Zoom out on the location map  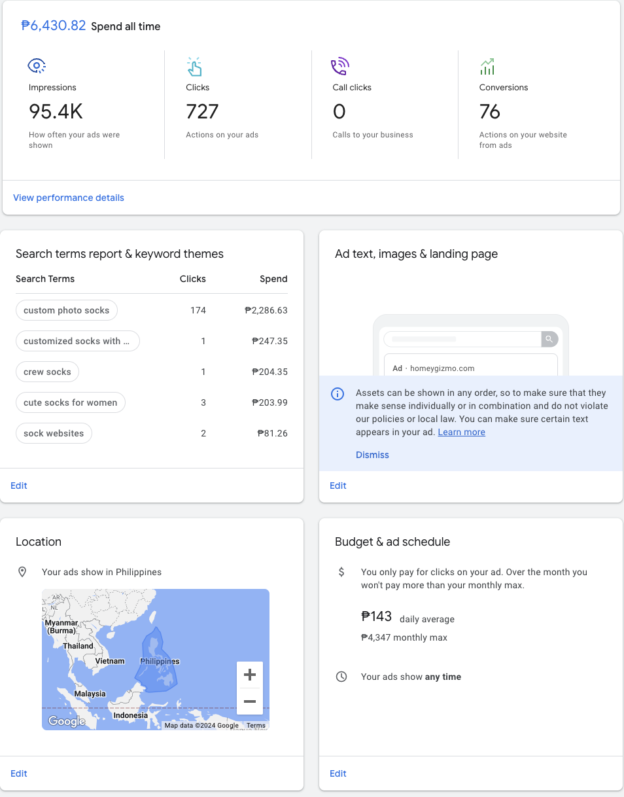249,701
